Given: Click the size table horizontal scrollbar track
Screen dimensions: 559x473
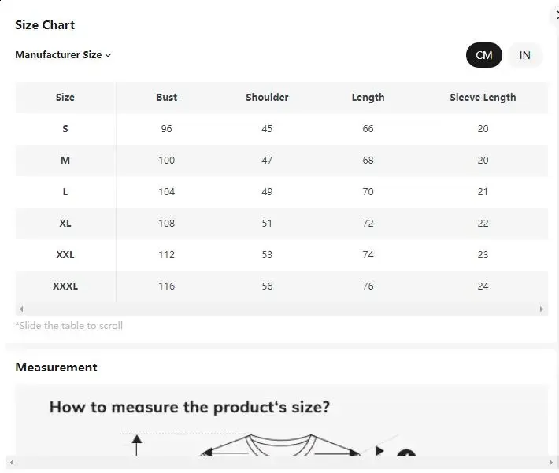Looking at the screenshot, I should [281, 309].
